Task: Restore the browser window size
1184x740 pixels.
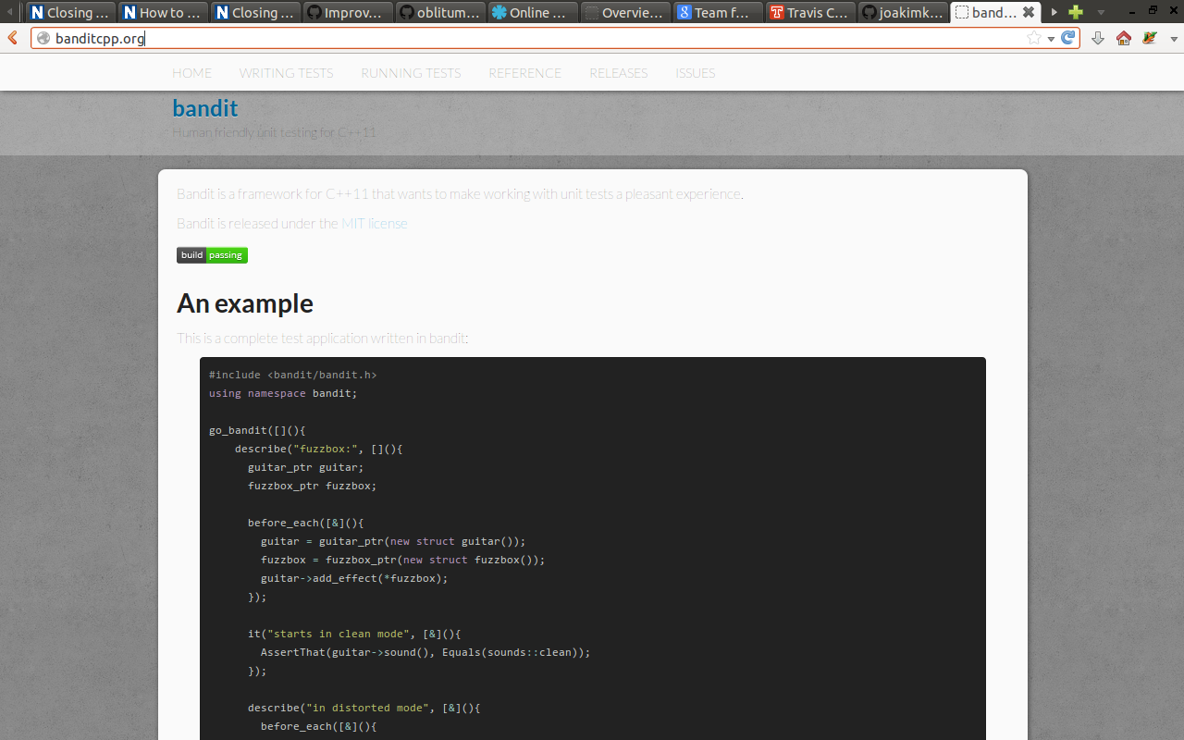Action: 1153,9
